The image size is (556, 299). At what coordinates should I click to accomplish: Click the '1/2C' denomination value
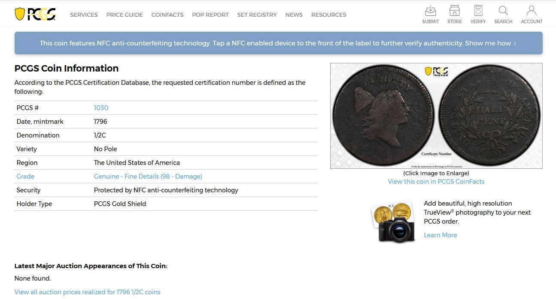tap(100, 135)
